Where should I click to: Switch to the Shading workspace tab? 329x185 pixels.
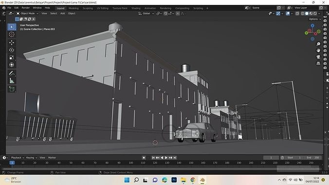click(136, 8)
